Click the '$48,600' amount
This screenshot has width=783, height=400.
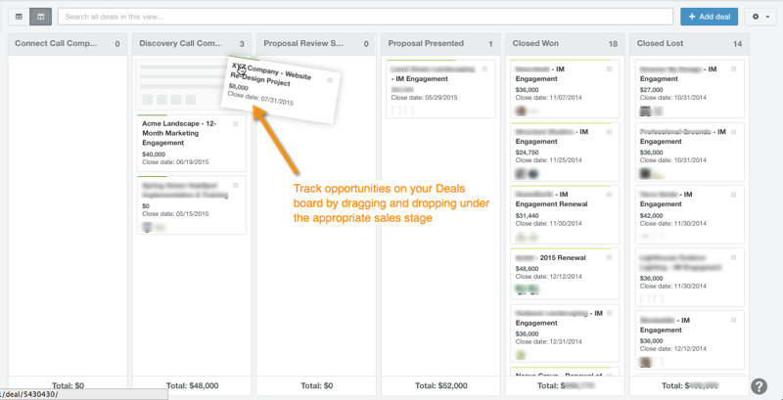click(527, 268)
